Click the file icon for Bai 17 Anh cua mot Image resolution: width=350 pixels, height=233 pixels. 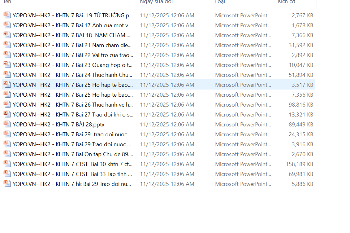7,25
